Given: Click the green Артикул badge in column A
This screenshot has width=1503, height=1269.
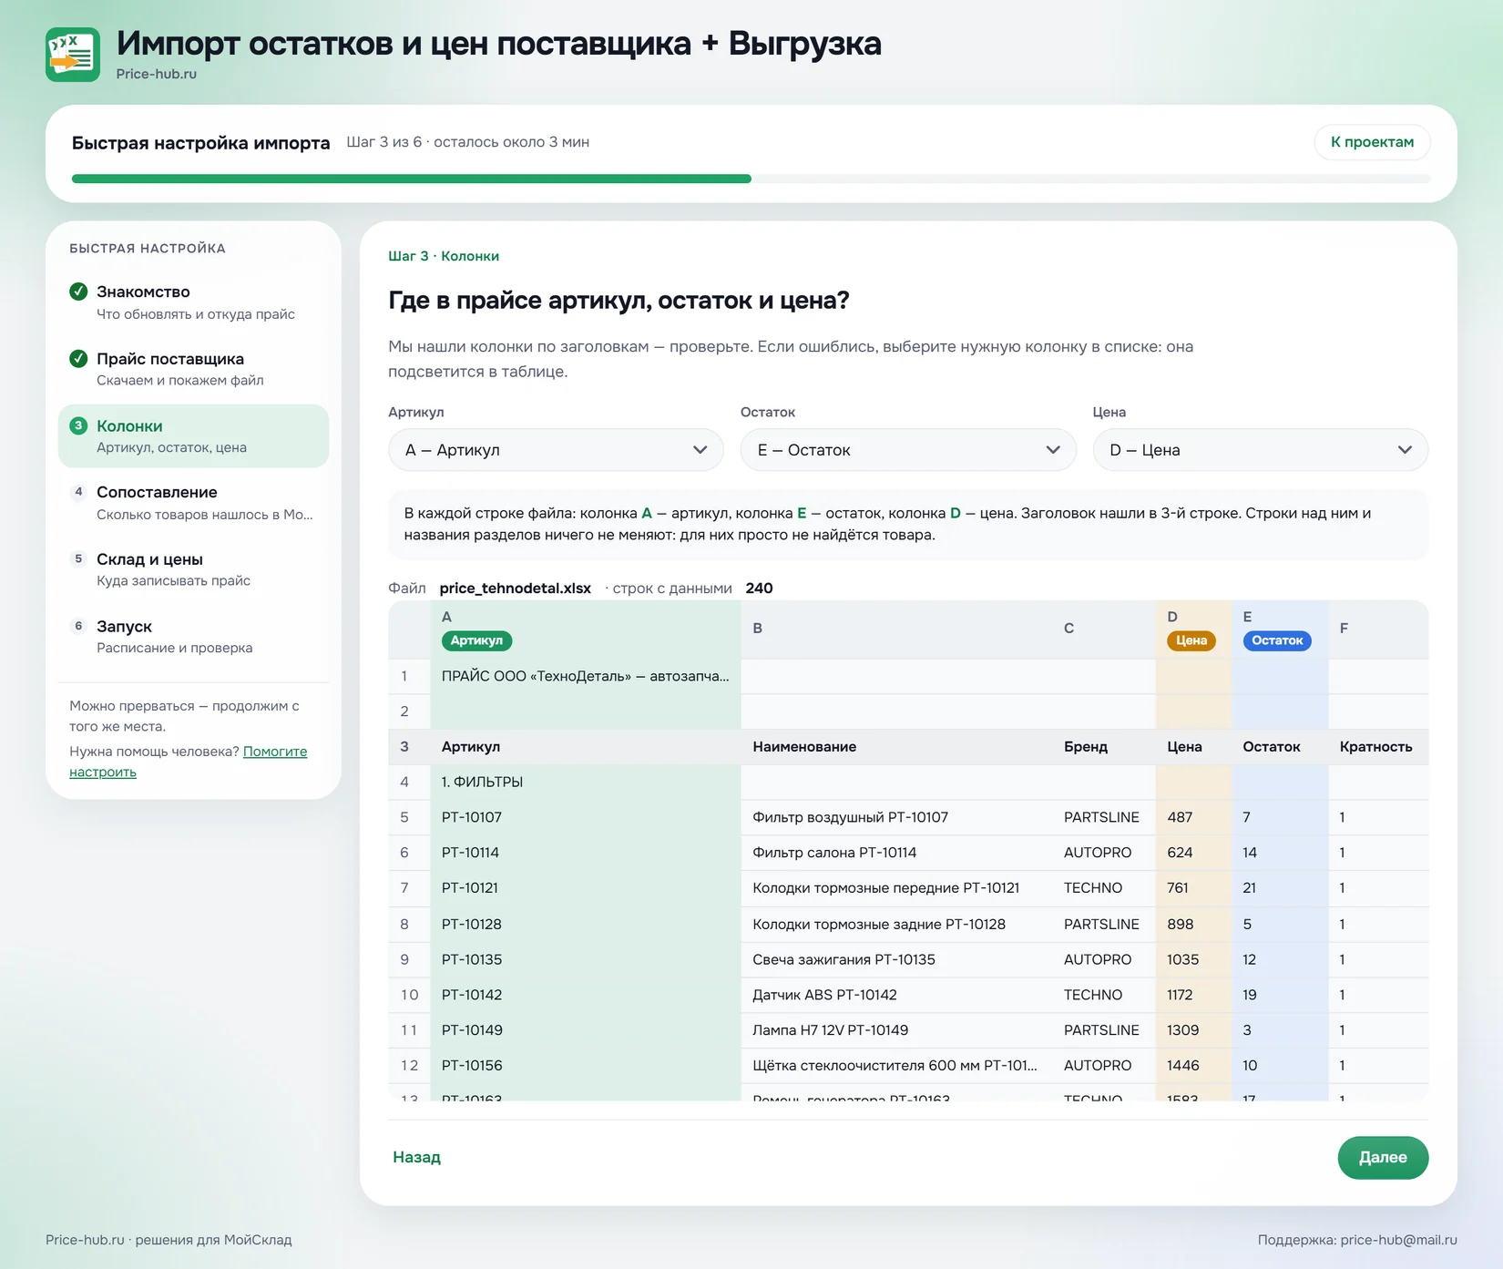Looking at the screenshot, I should click(x=476, y=640).
